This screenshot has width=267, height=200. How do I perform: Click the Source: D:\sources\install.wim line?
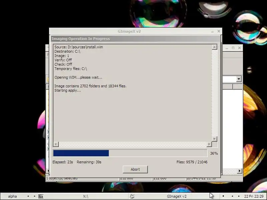[x=79, y=47]
